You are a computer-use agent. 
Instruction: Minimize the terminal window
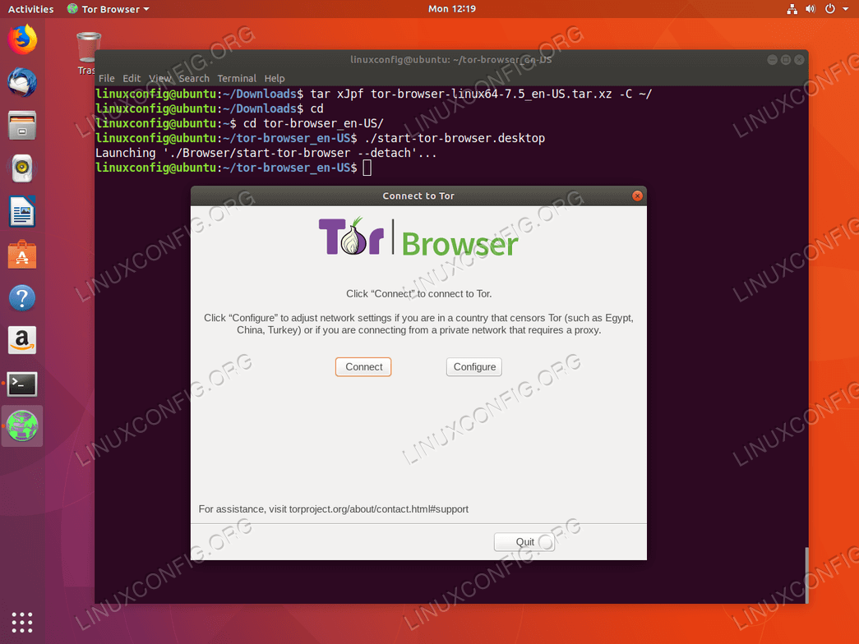coord(772,60)
